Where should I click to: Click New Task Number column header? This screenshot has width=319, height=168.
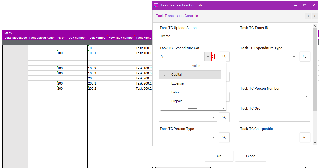(121, 38)
